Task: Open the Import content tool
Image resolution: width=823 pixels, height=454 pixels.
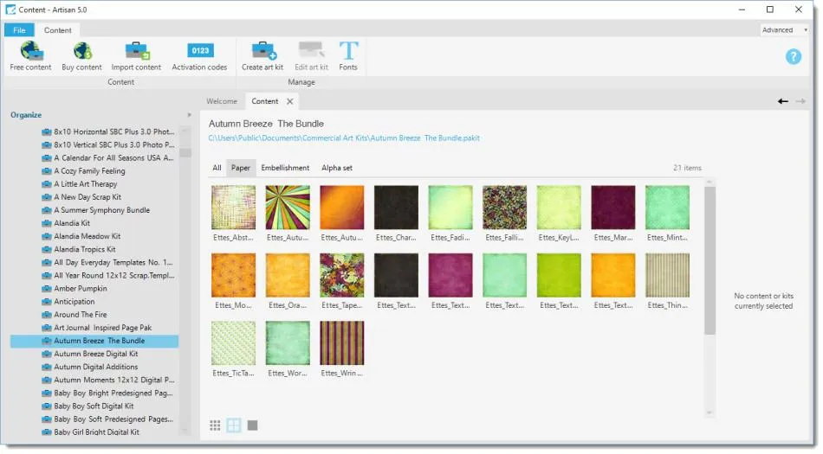Action: pos(137,56)
